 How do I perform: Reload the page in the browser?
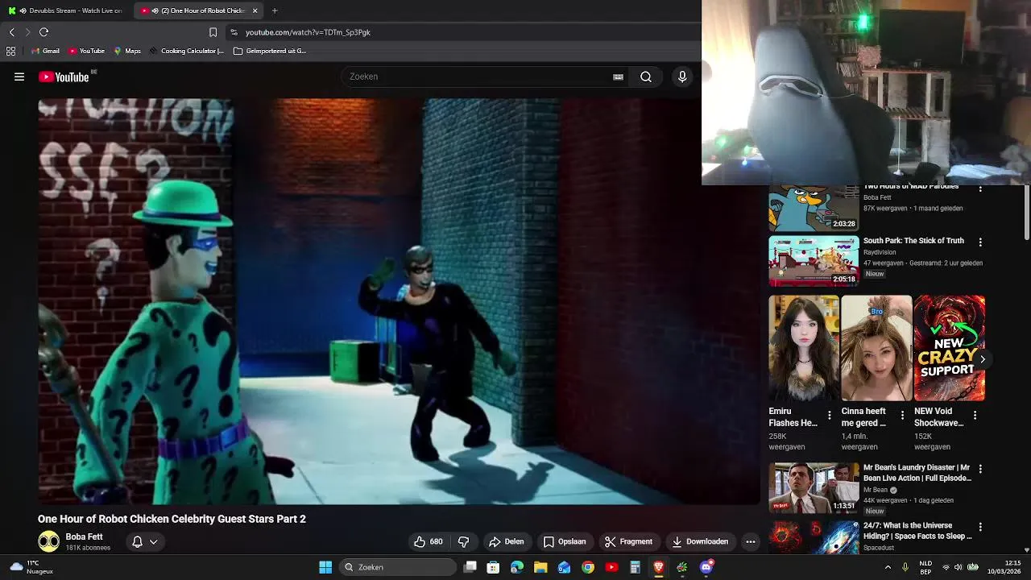(x=43, y=32)
